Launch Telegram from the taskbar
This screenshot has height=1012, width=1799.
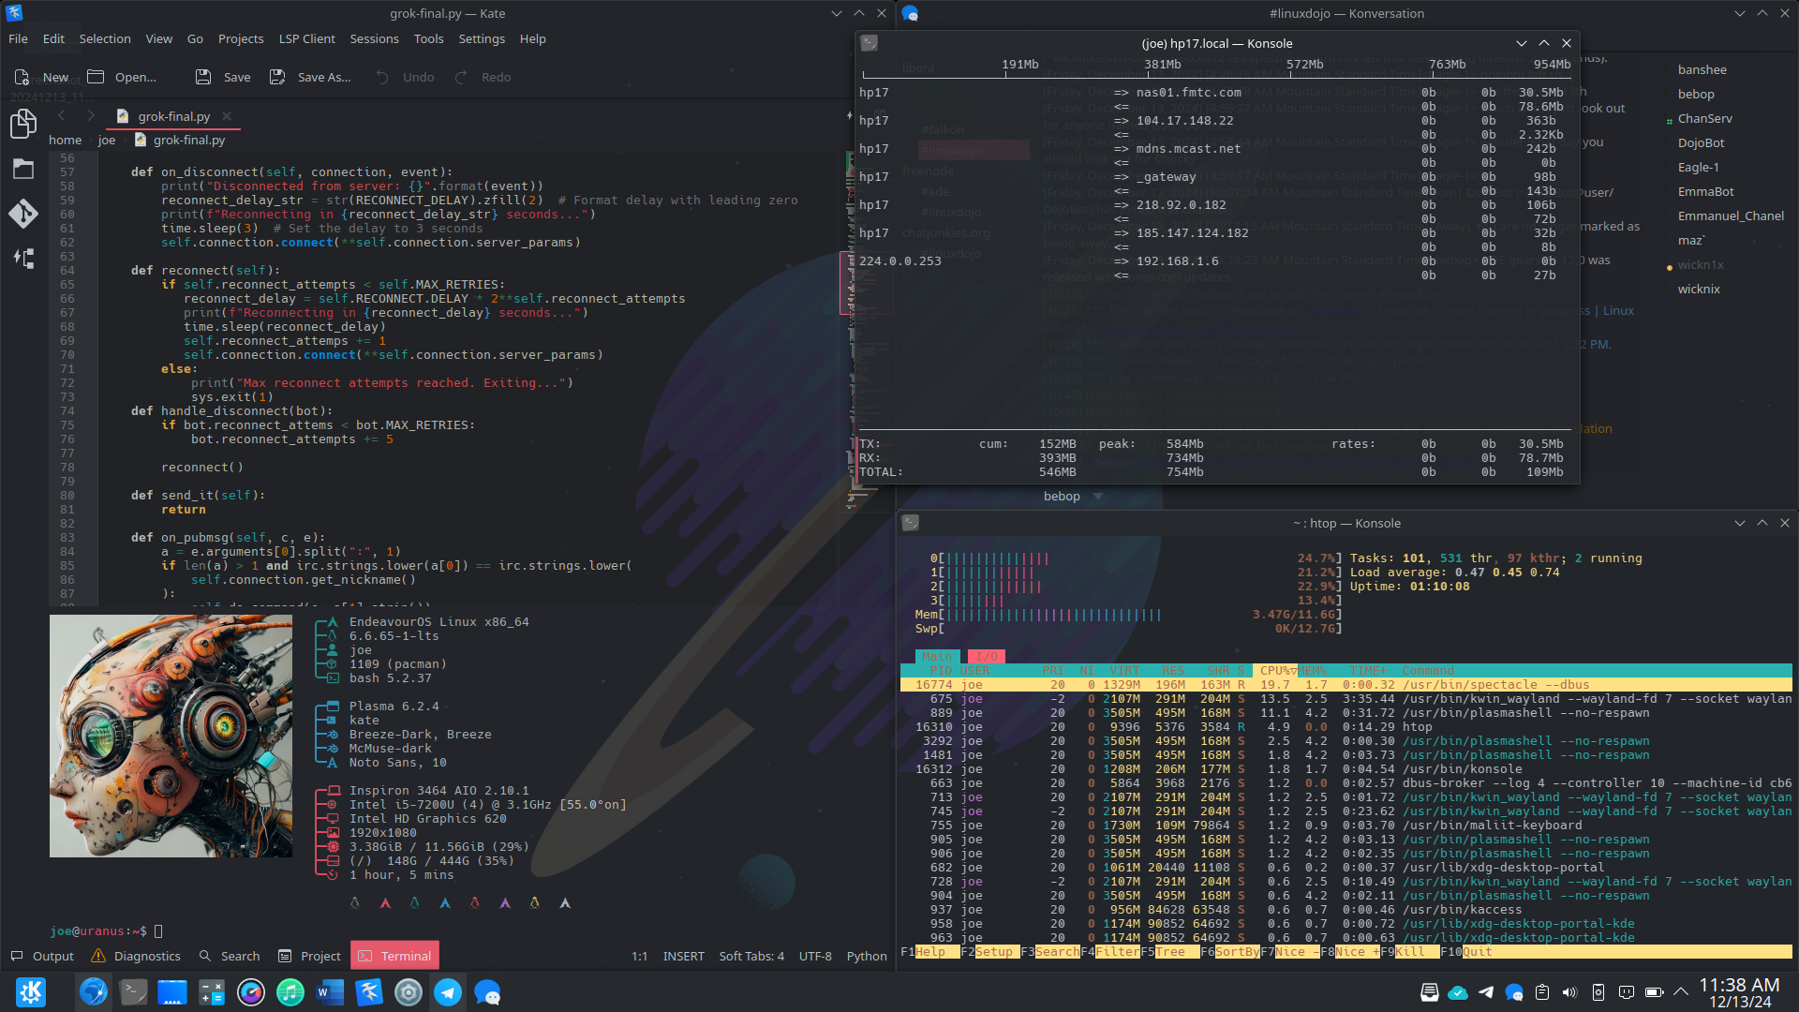[x=448, y=991]
